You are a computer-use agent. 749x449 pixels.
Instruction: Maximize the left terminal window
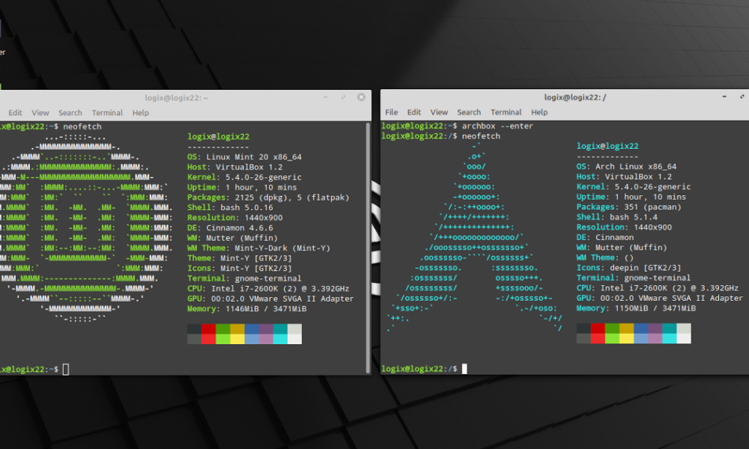[x=343, y=97]
